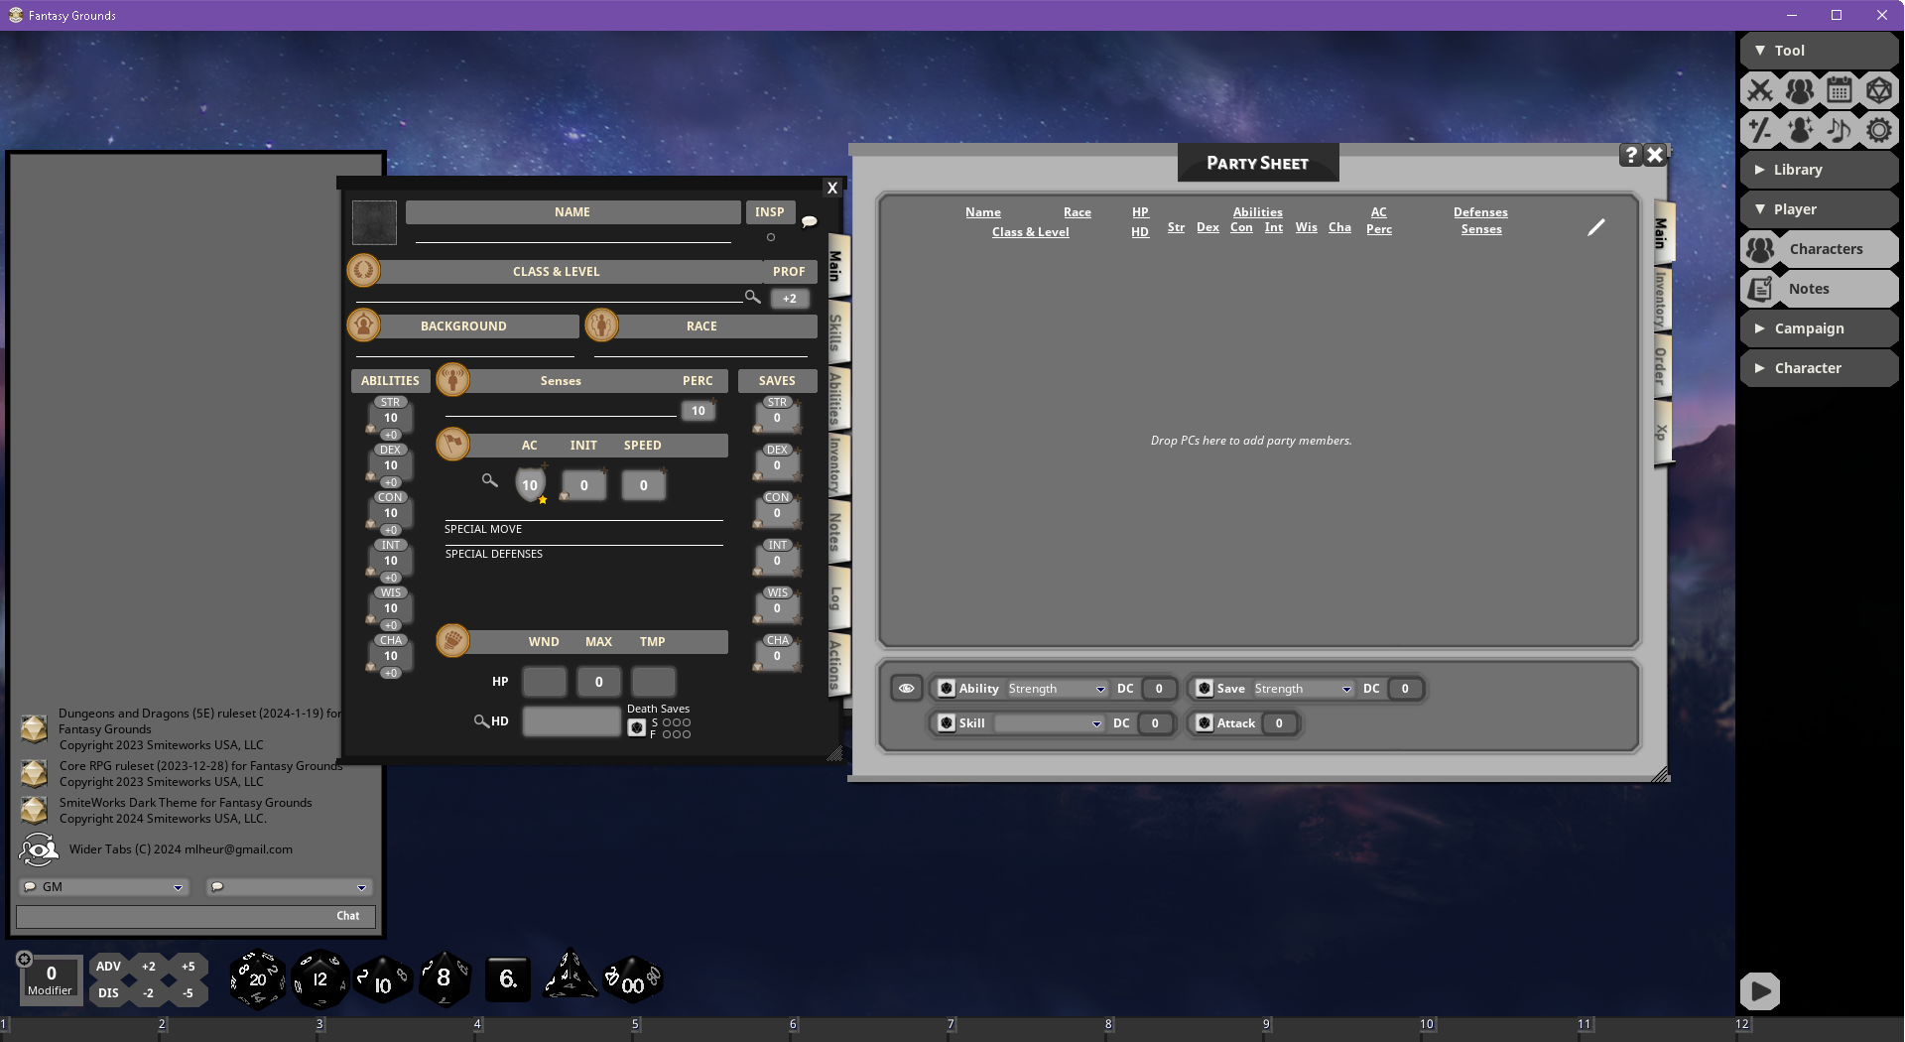Click the Background round icon
Image resolution: width=1905 pixels, height=1042 pixels.
tap(363, 325)
